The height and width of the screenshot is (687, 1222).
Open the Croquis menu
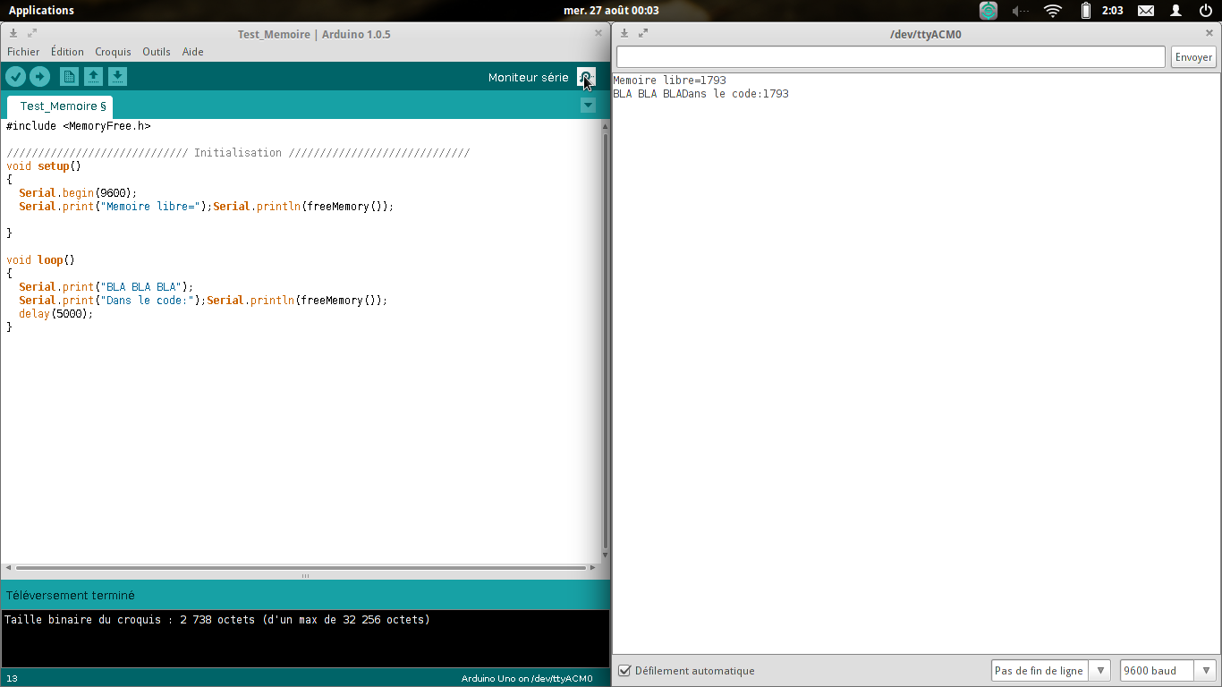[x=113, y=52]
